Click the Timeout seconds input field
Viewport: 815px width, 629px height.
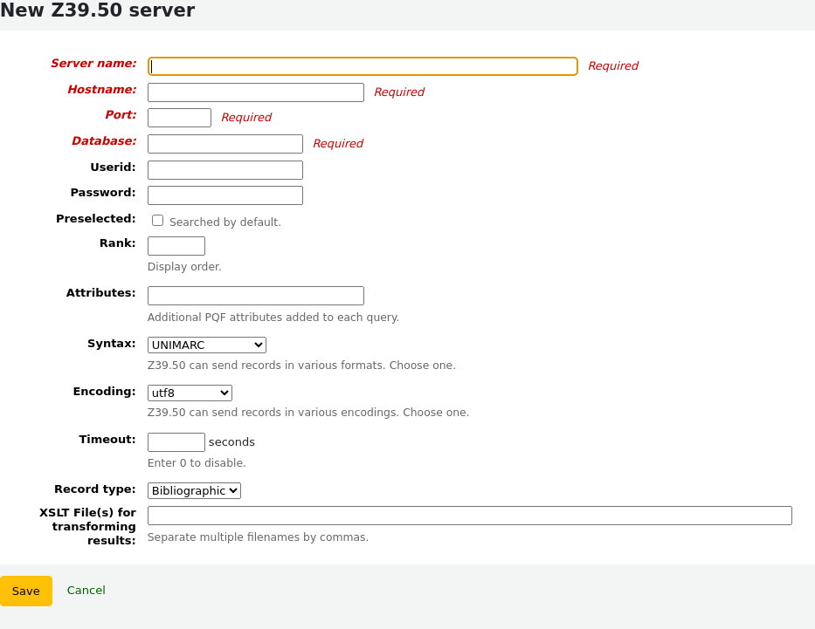(176, 441)
